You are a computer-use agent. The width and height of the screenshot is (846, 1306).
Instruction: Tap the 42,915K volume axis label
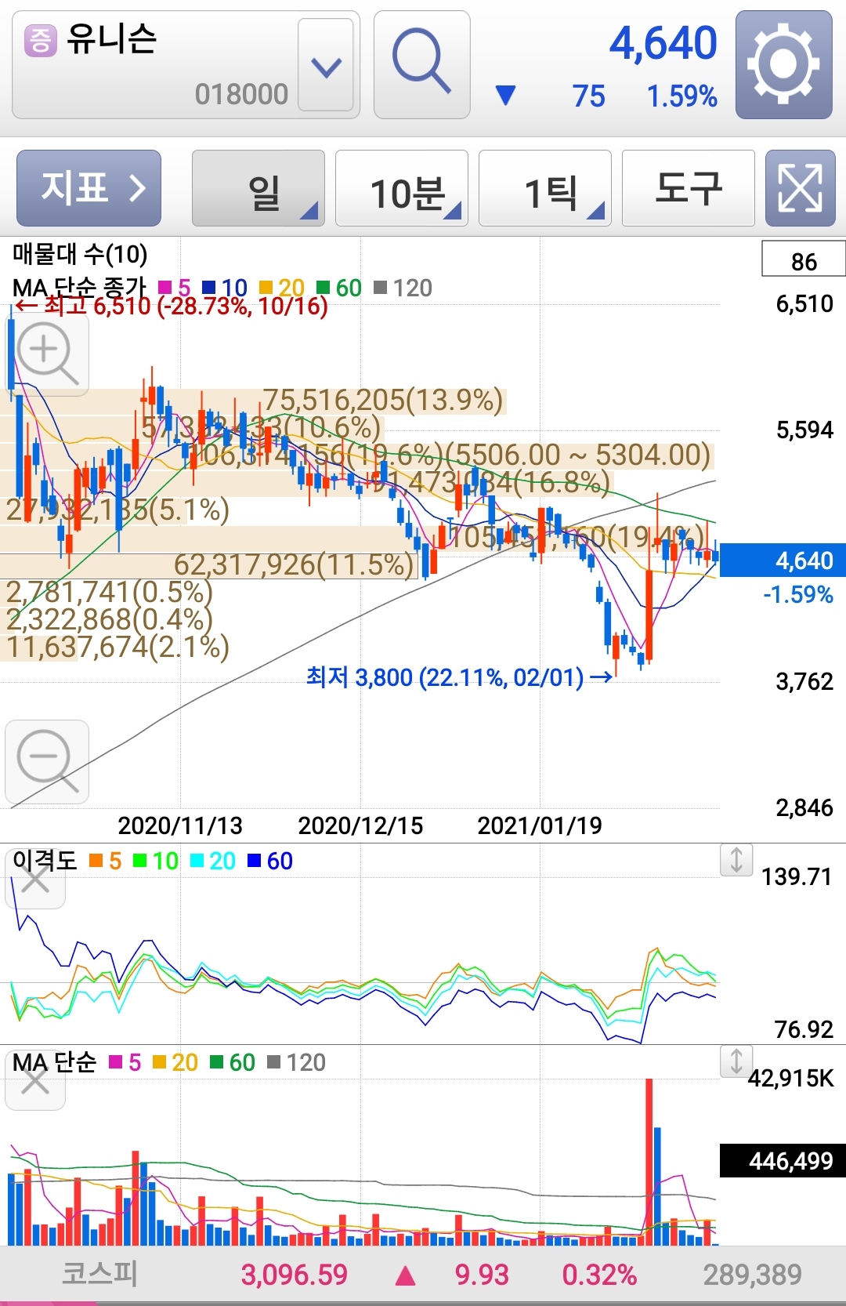point(791,1079)
